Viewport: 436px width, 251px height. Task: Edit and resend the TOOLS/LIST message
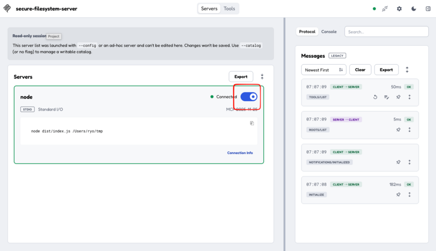point(386,97)
